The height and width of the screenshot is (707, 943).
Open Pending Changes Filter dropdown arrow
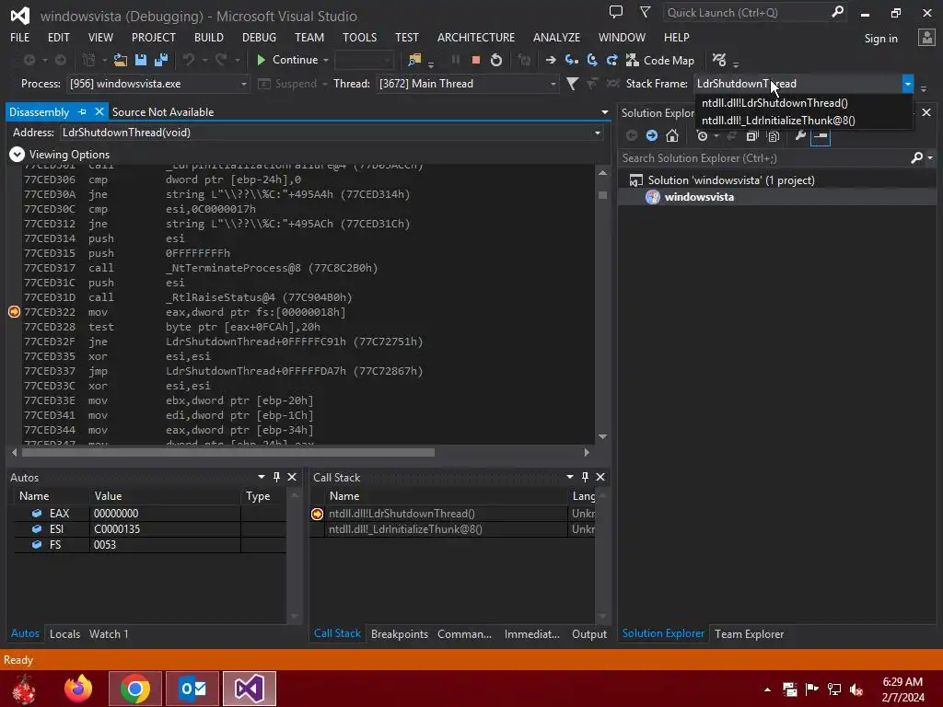(x=716, y=136)
